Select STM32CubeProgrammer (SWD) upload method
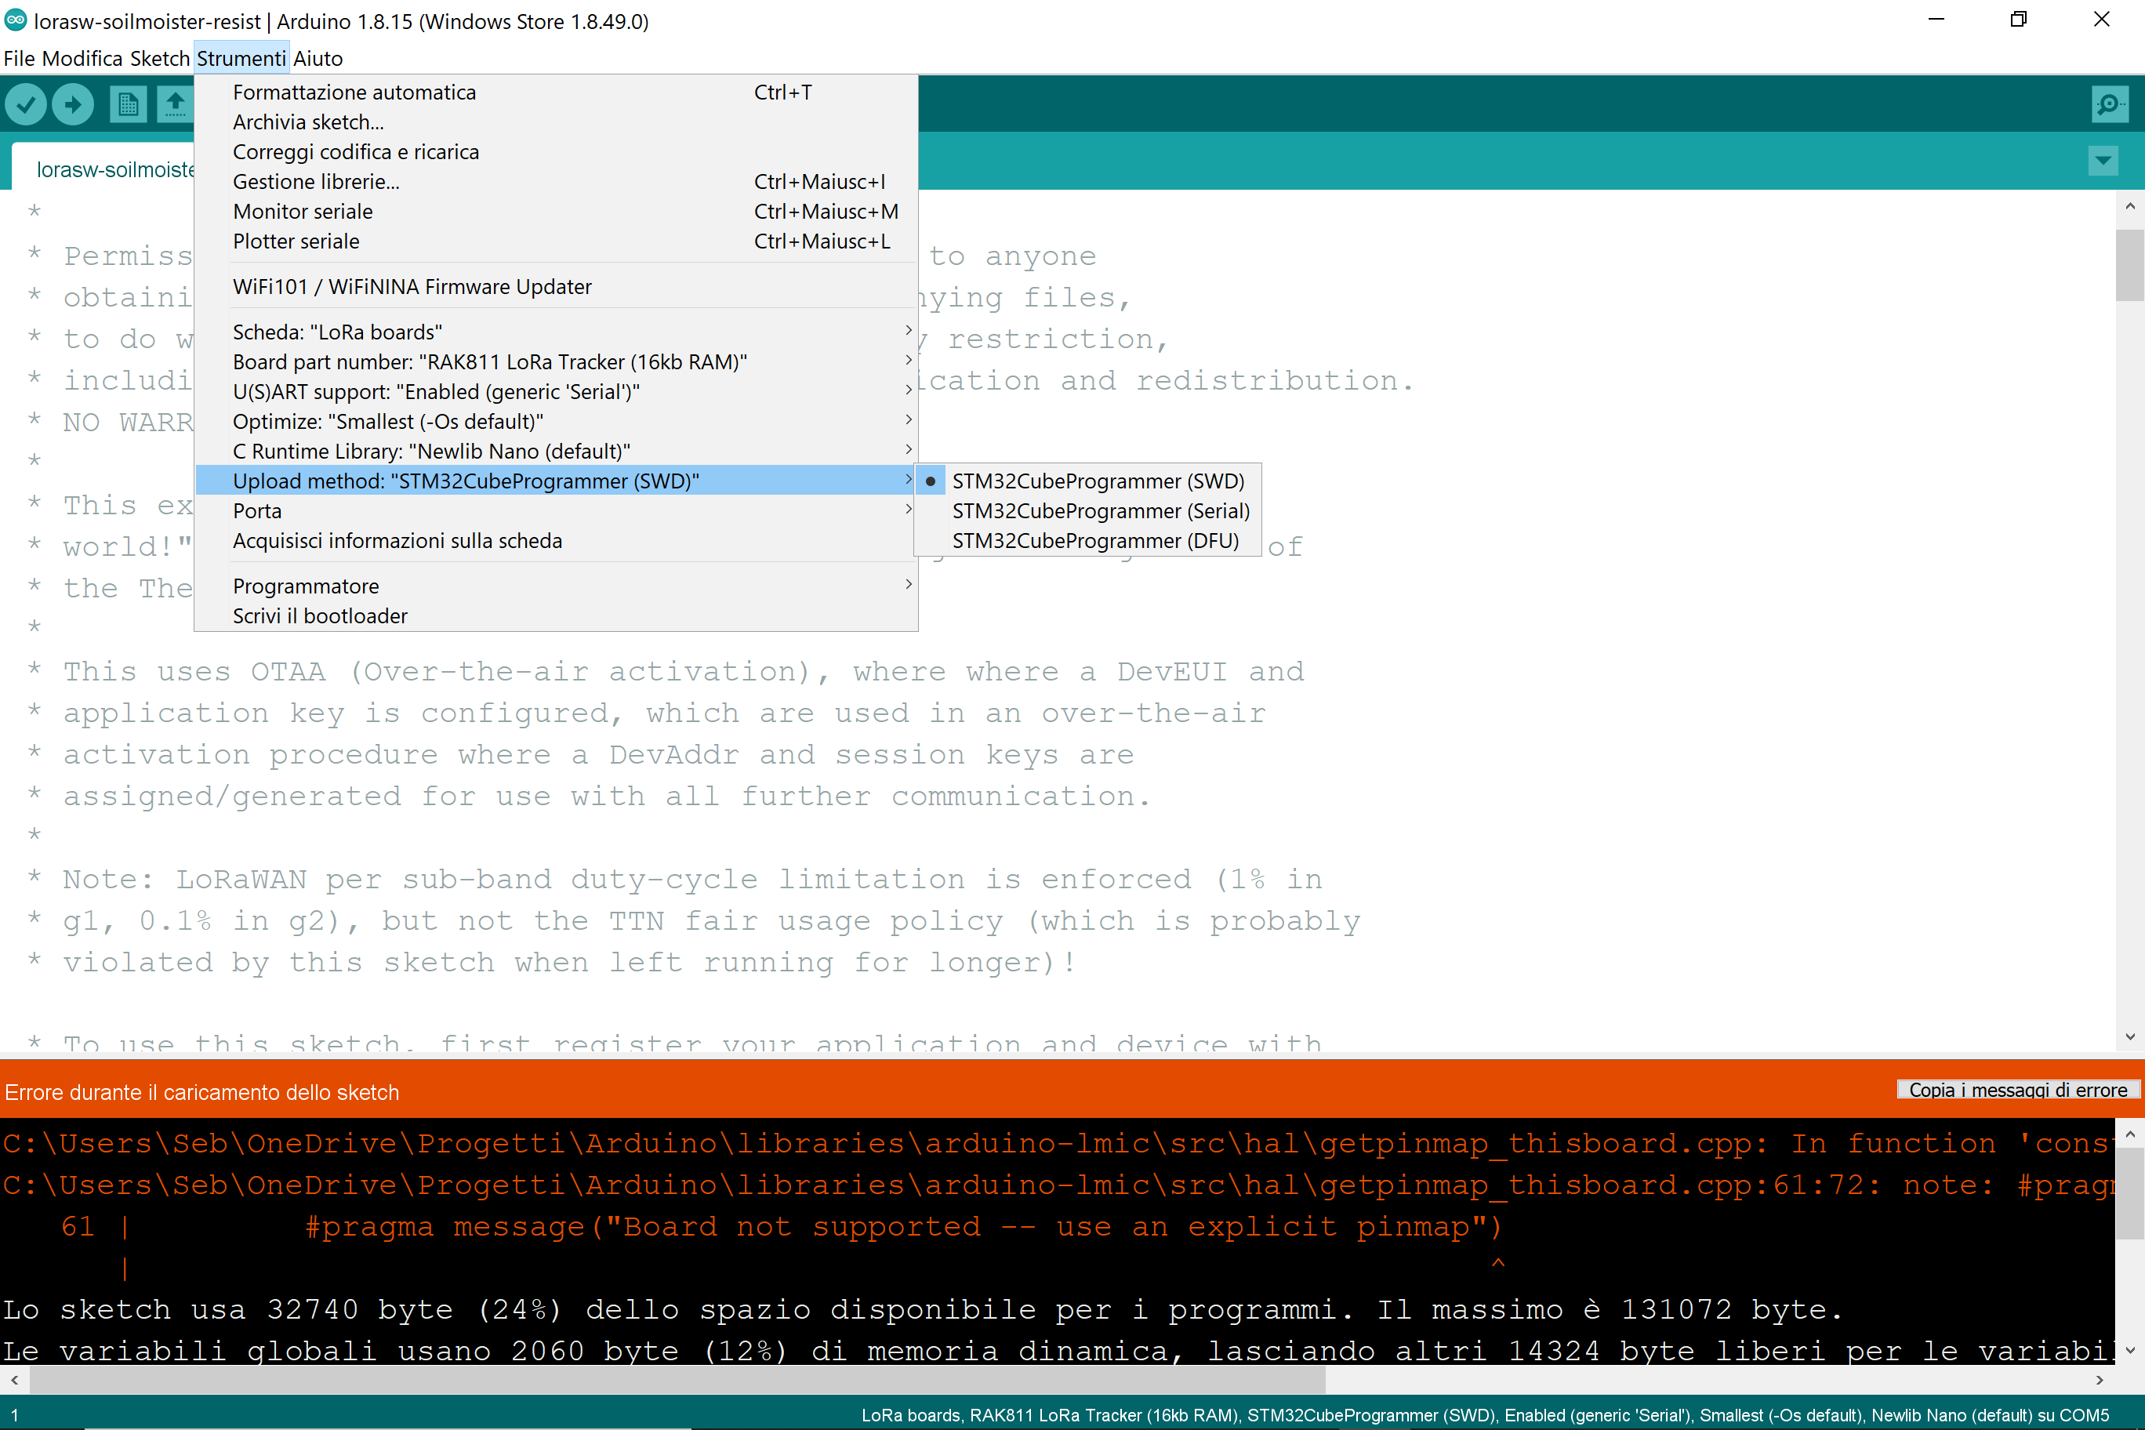Screen dimensions: 2145x1430 1087,481
